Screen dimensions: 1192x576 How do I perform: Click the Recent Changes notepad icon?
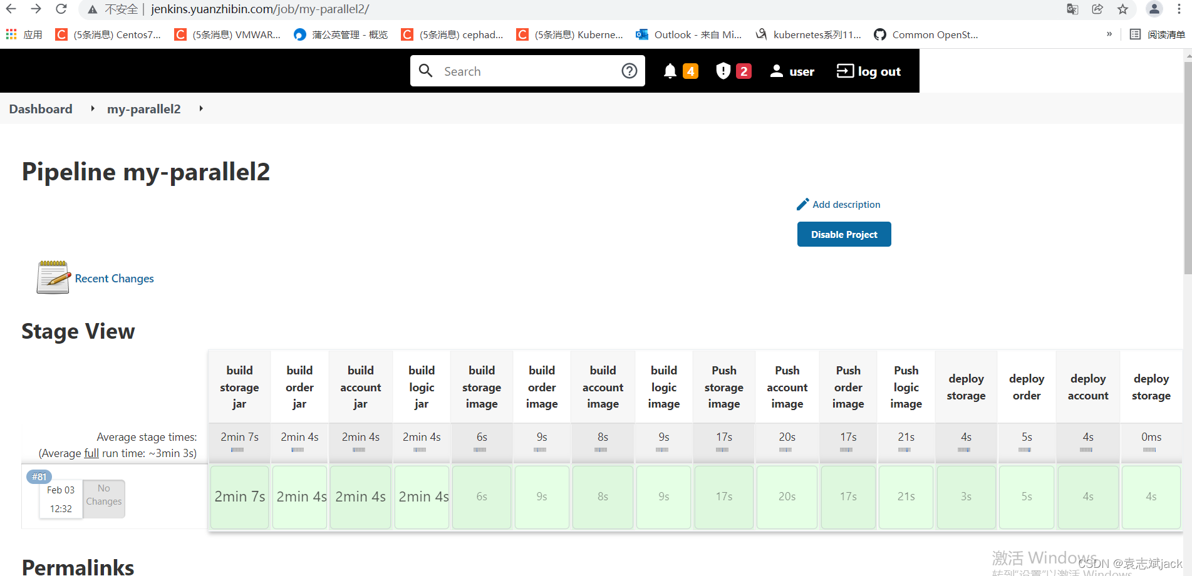53,277
